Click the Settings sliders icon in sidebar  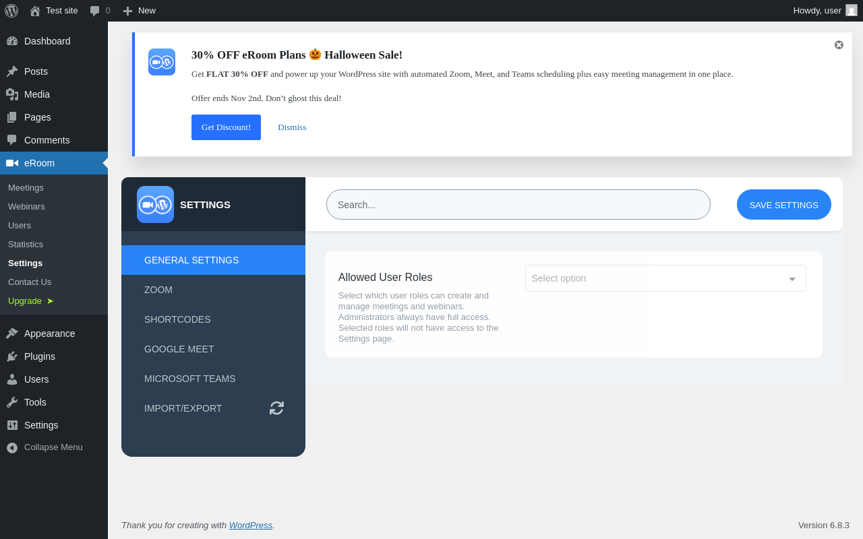[x=12, y=425]
